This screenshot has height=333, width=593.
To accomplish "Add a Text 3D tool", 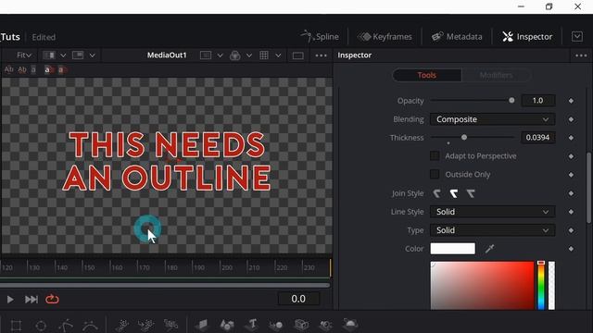I will pos(252,325).
